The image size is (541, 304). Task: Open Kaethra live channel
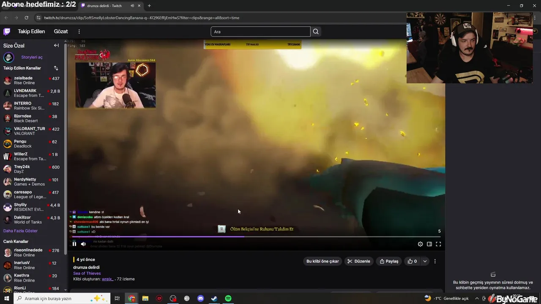point(32,278)
